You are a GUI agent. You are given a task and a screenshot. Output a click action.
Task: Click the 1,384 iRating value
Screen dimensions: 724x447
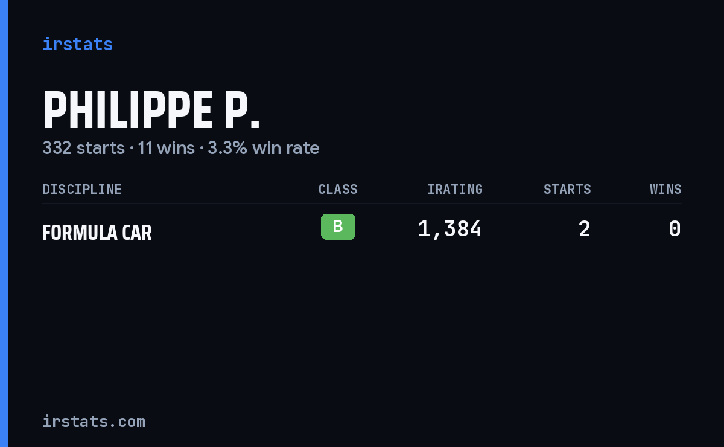tap(450, 229)
